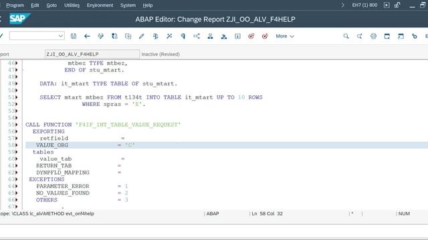Click the Find magnifier icon
Image resolution: width=428 pixels, height=240 pixels.
pyautogui.click(x=346, y=36)
